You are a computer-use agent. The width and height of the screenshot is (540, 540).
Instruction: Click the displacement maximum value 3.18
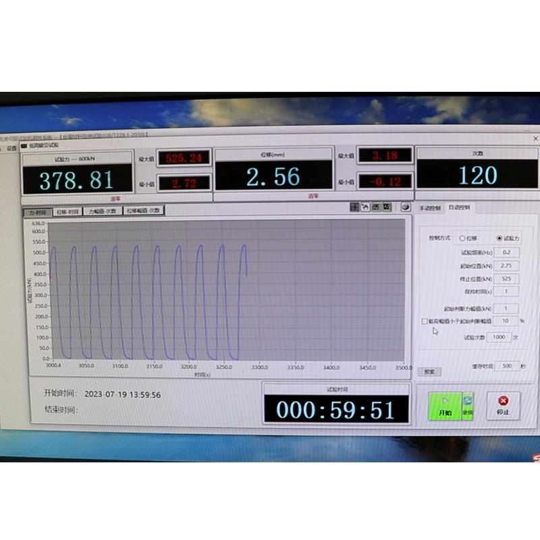pos(385,155)
